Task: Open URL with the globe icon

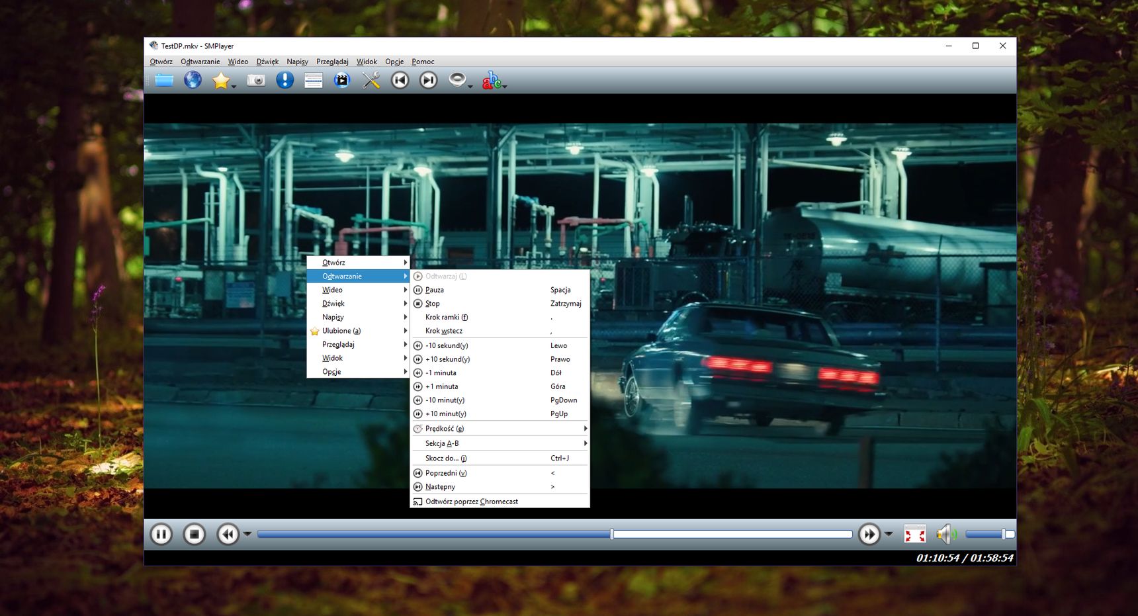Action: pos(193,80)
